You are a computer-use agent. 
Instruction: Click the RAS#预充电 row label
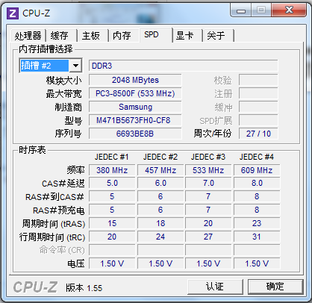click(59, 210)
